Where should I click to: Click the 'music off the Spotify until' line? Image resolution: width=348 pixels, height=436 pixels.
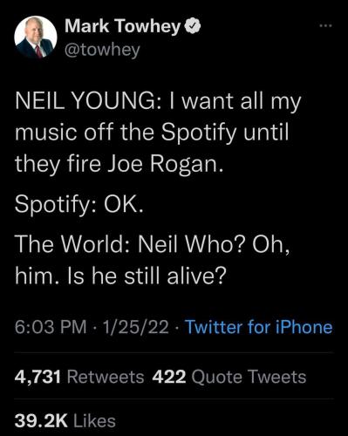[152, 133]
